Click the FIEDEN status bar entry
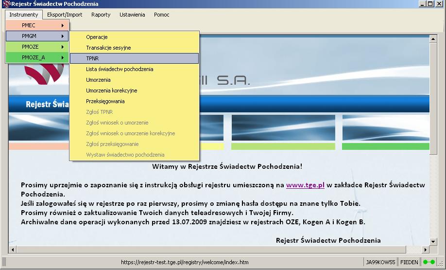Viewport: 446px width, 270px height. pos(409,262)
